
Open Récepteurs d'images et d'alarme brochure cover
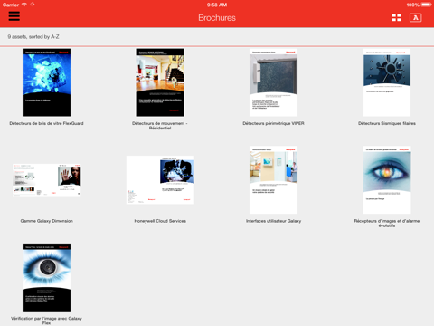pyautogui.click(x=387, y=180)
